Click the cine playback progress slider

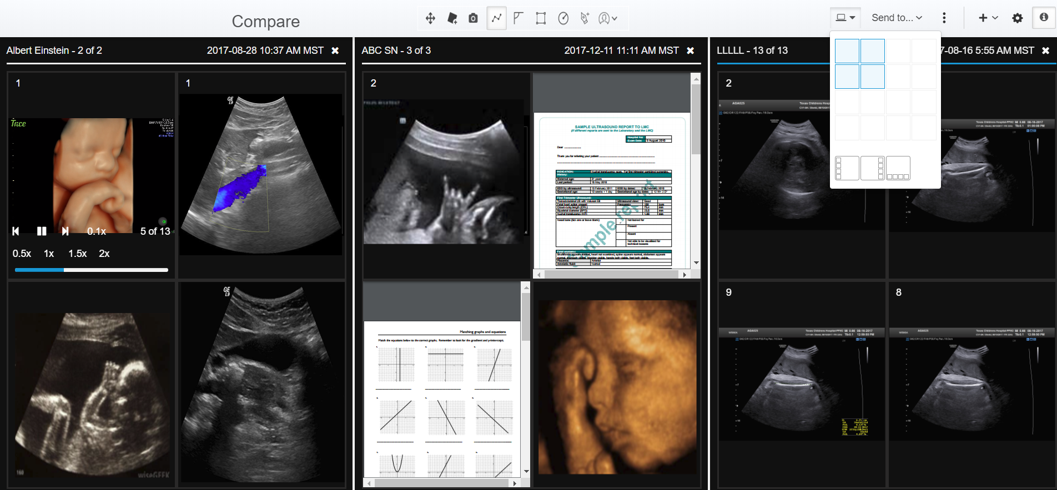click(92, 270)
